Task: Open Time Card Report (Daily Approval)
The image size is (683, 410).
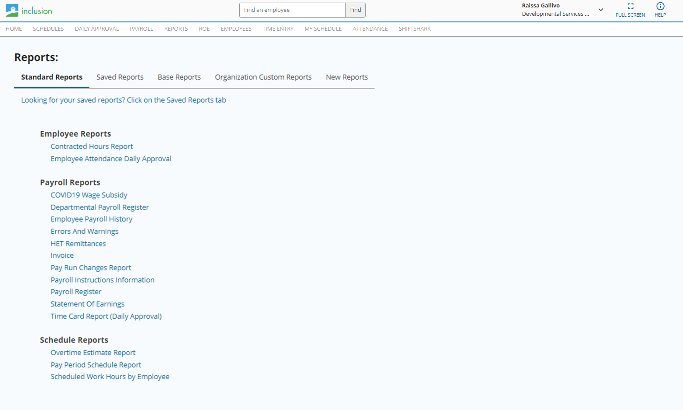Action: click(x=106, y=317)
